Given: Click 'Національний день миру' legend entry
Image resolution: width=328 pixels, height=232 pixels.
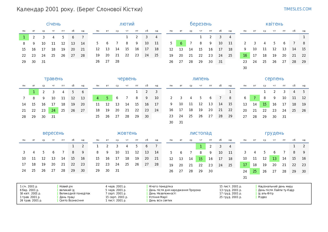Looking at the screenshot, I should 275,186.
